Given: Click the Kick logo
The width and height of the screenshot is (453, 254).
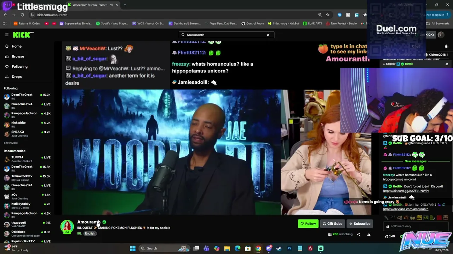Looking at the screenshot, I should (23, 35).
